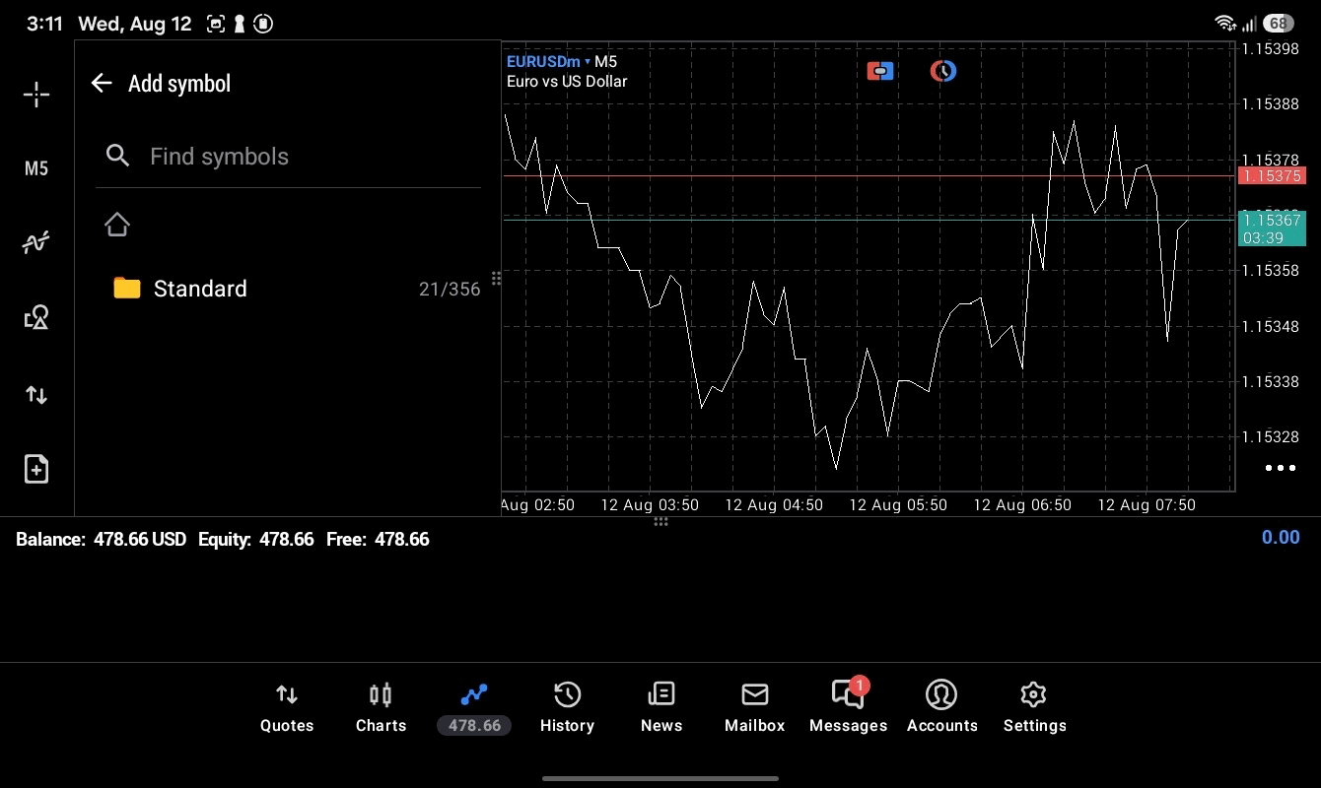Switch to the Quotes tab
The height and width of the screenshot is (788, 1321).
pyautogui.click(x=287, y=708)
